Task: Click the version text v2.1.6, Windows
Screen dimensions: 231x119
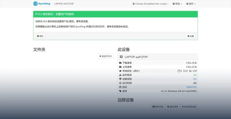Action: [179, 91]
